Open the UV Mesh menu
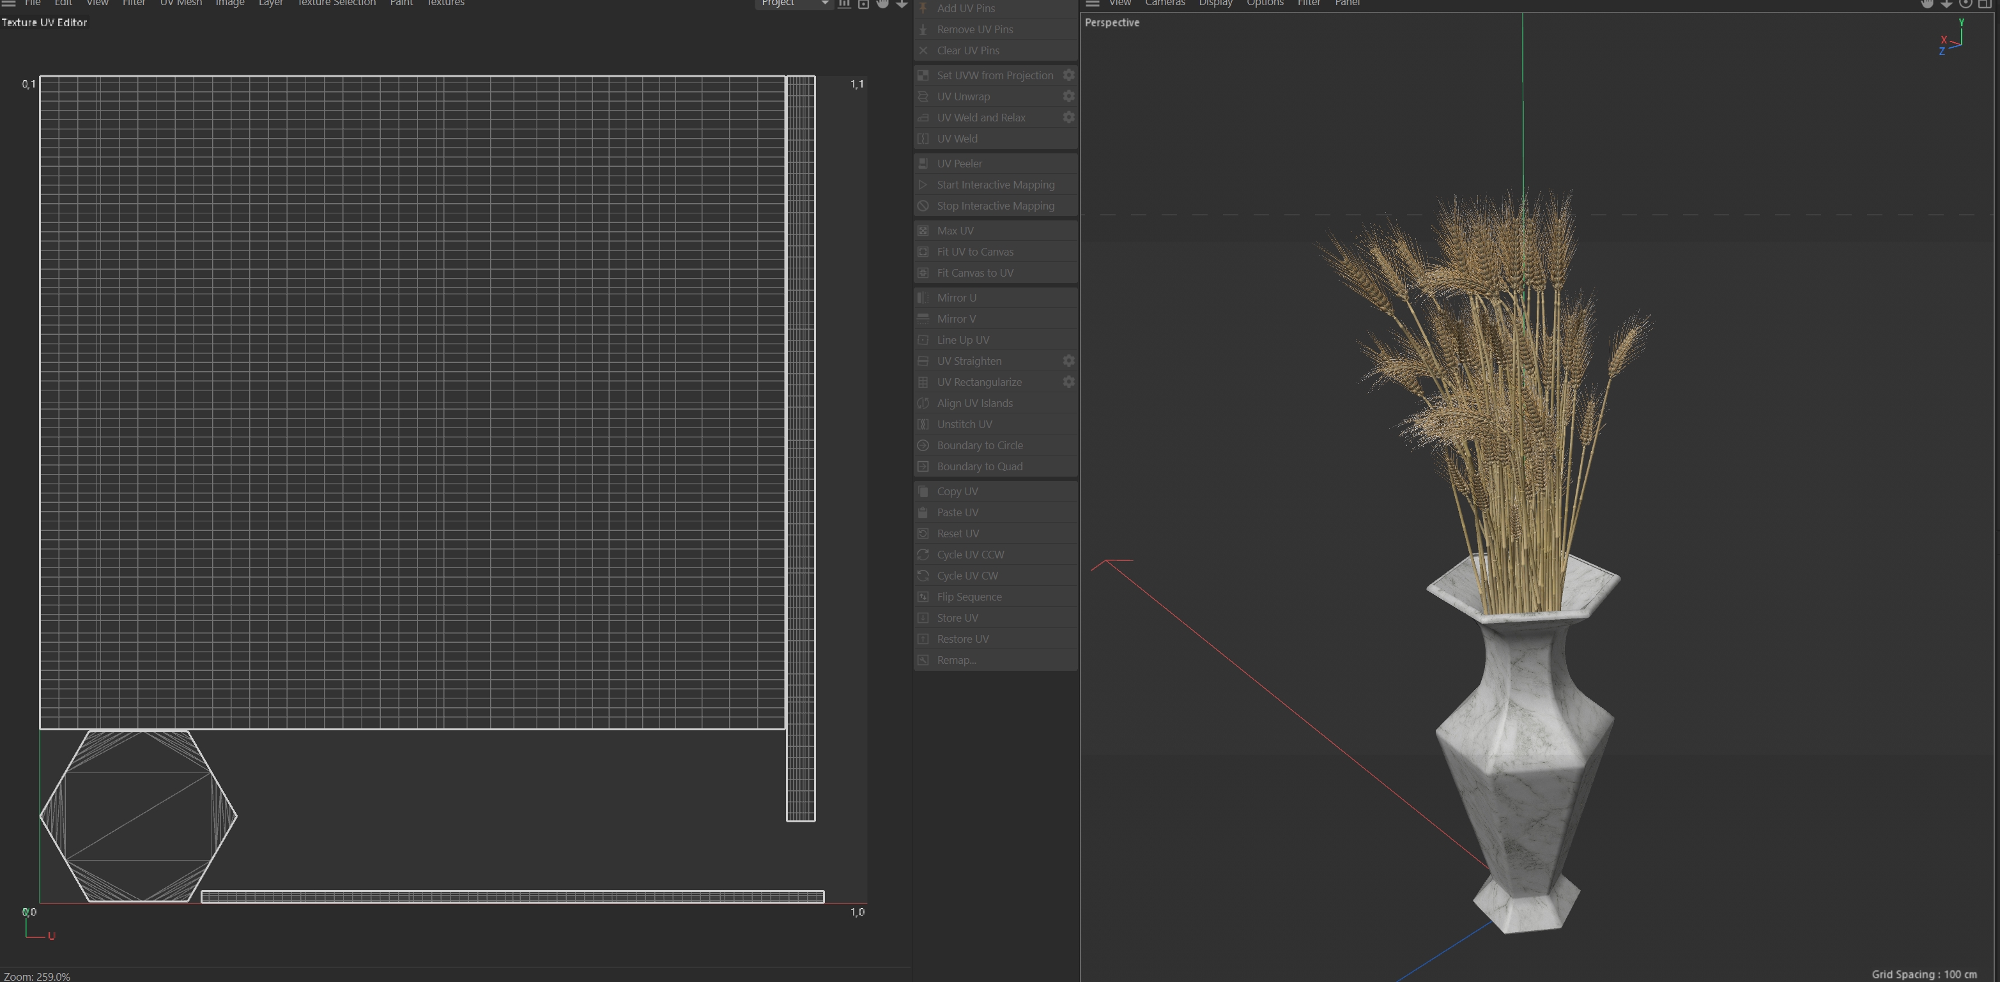Screen dimensions: 2000x982 pos(180,3)
